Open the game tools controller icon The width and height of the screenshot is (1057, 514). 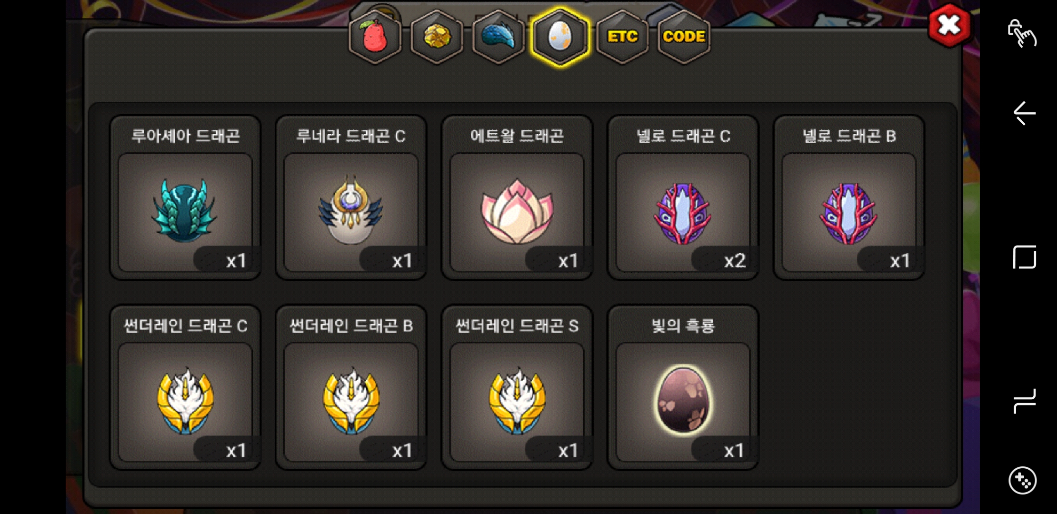(1022, 480)
